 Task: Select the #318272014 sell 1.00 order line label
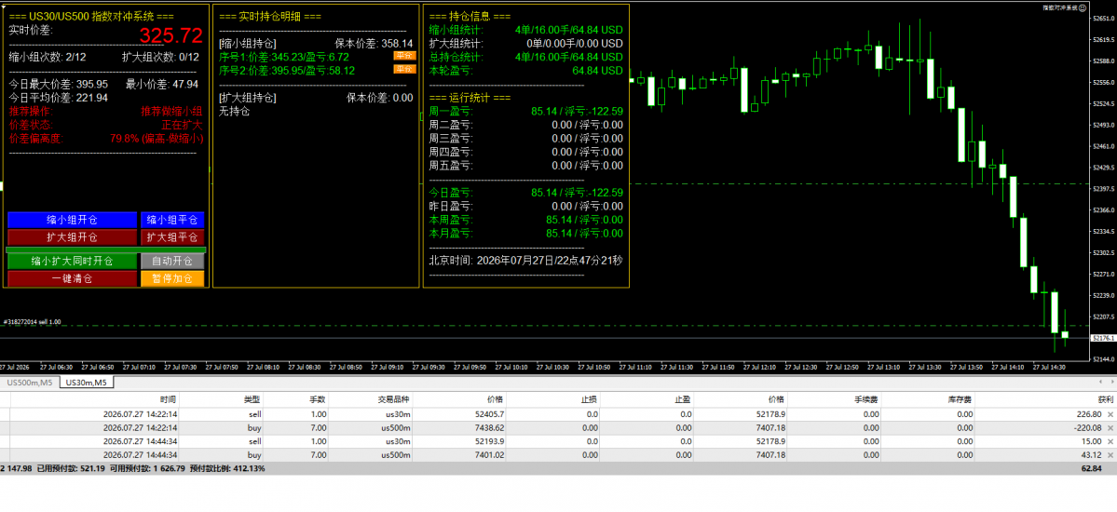(33, 322)
